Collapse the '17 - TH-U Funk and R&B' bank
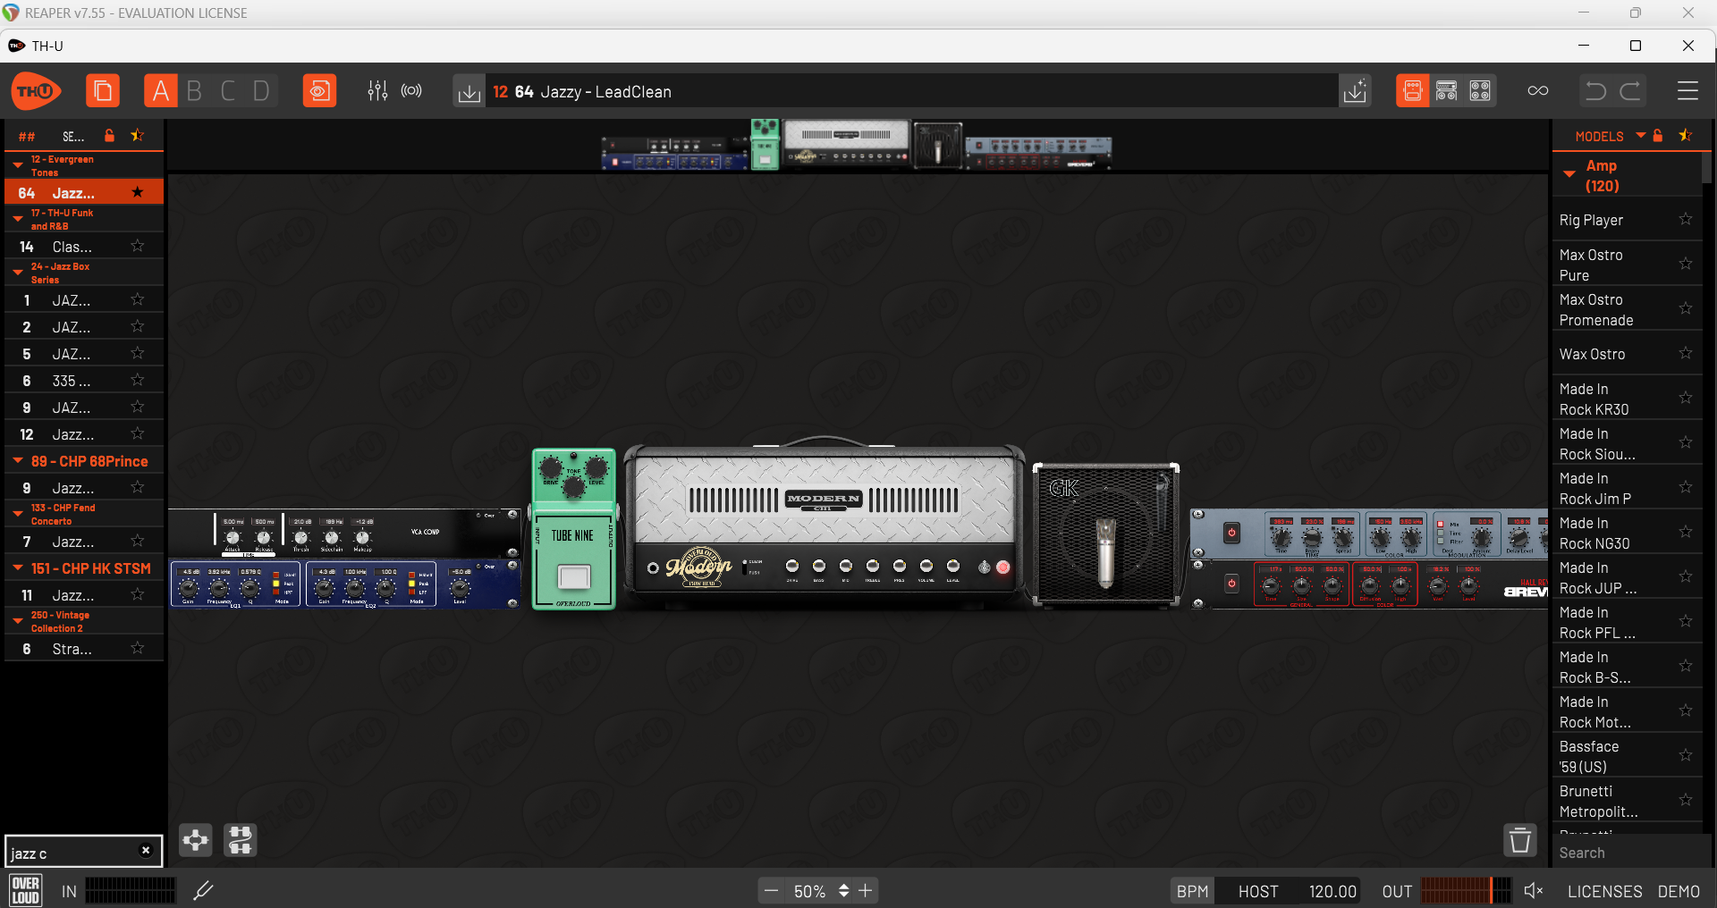Screen dimensions: 1717x908 click(x=18, y=219)
